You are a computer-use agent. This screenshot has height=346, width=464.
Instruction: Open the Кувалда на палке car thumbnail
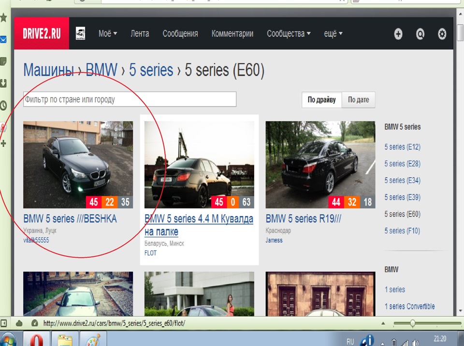pos(199,165)
